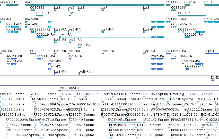Click the mwh-PA protein feature
Screen dimensions: 219x139
pos(157,59)
